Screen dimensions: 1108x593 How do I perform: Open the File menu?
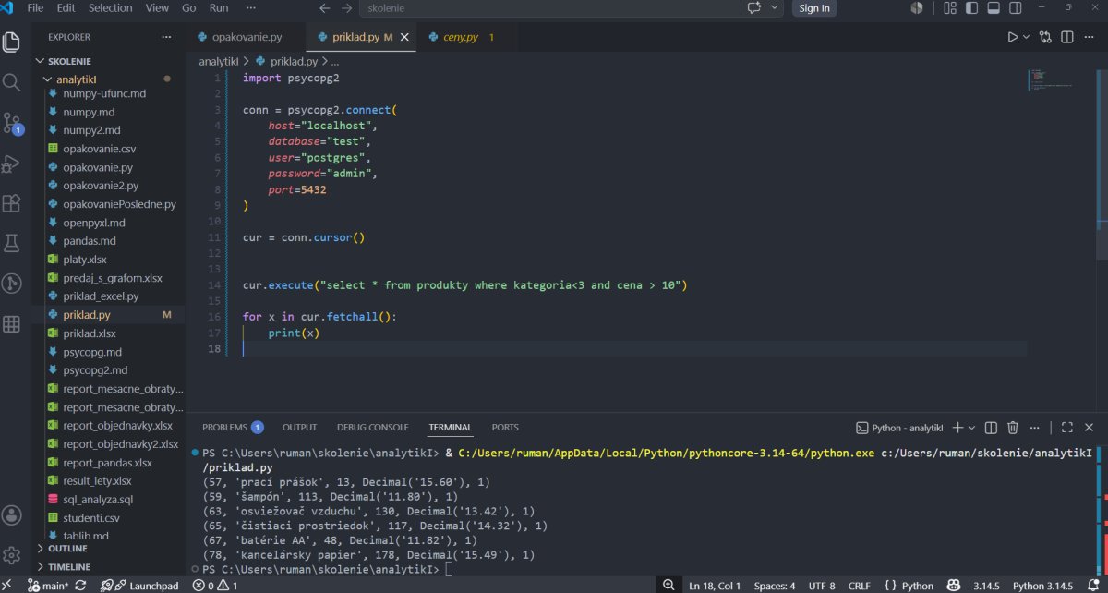(x=35, y=8)
